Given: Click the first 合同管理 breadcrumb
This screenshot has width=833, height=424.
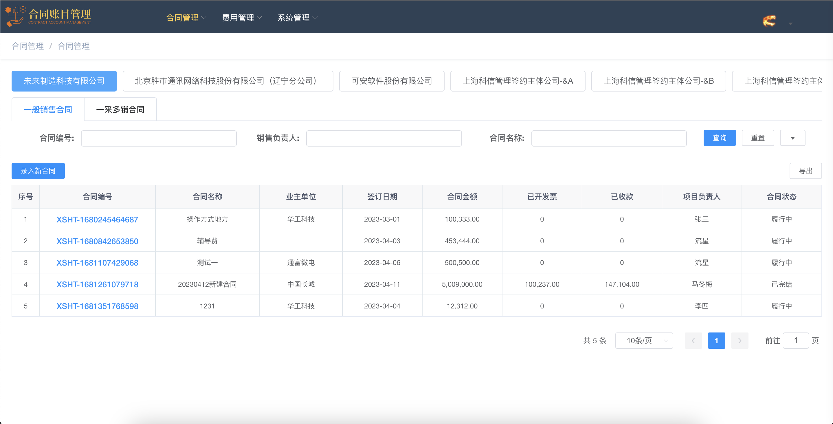Looking at the screenshot, I should point(28,46).
